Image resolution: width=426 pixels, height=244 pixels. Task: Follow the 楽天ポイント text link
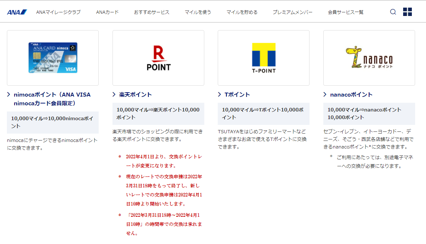click(135, 94)
